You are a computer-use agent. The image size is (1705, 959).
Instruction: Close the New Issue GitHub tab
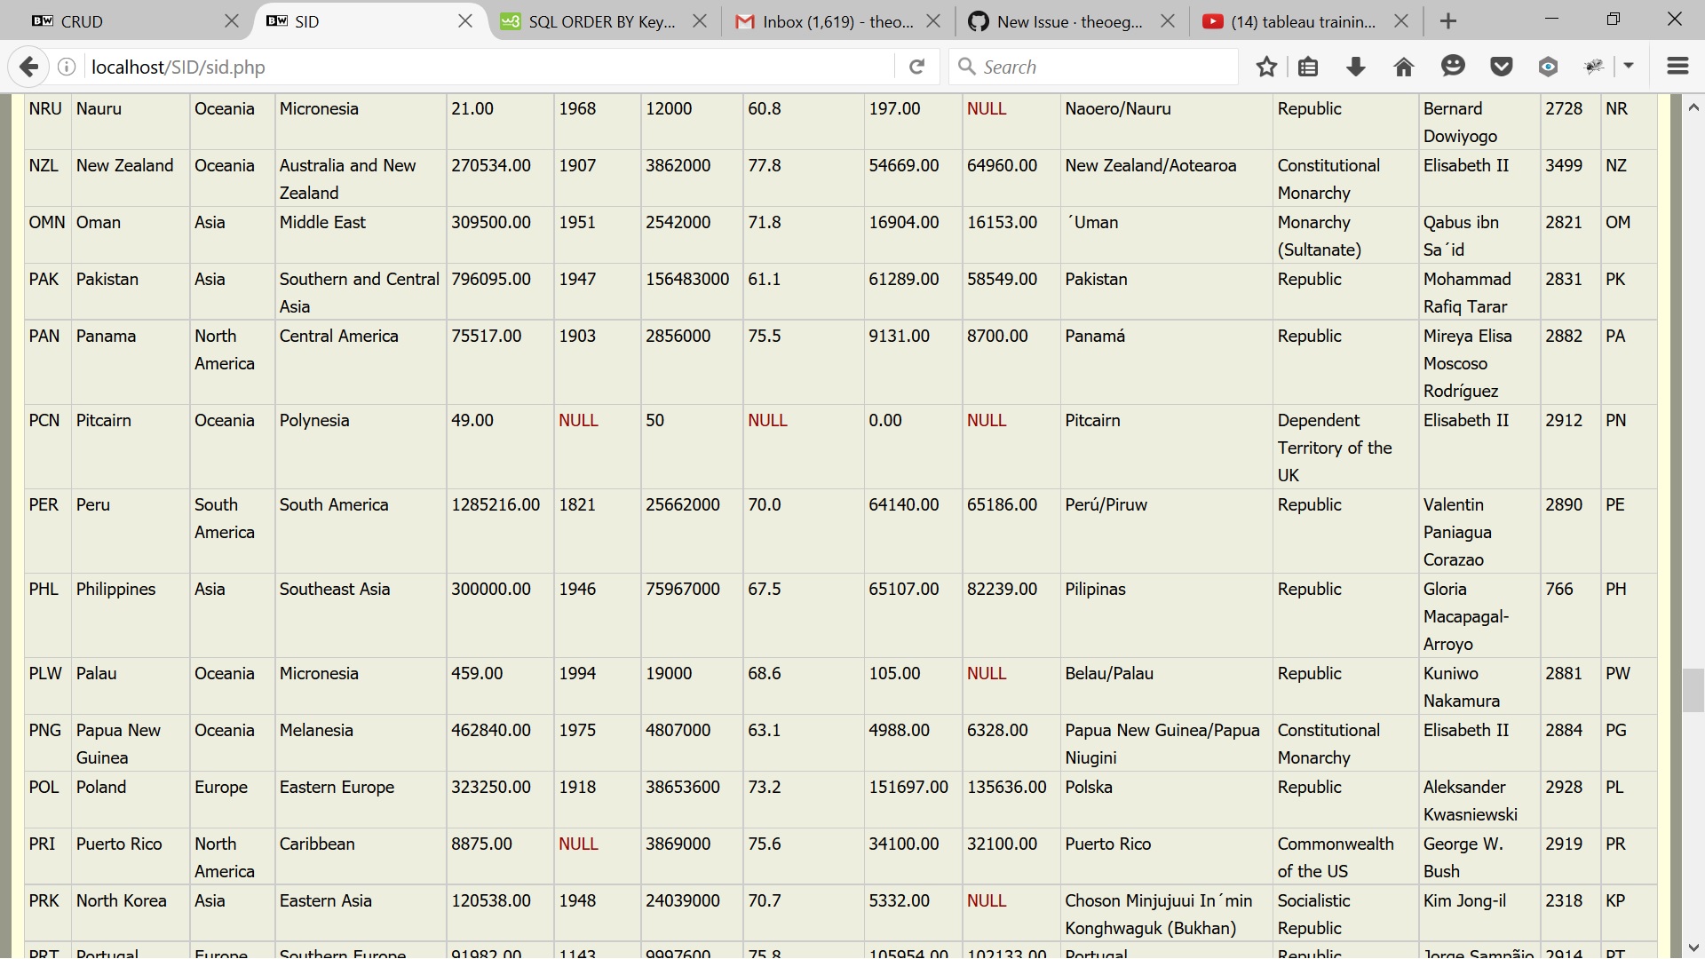1168,21
